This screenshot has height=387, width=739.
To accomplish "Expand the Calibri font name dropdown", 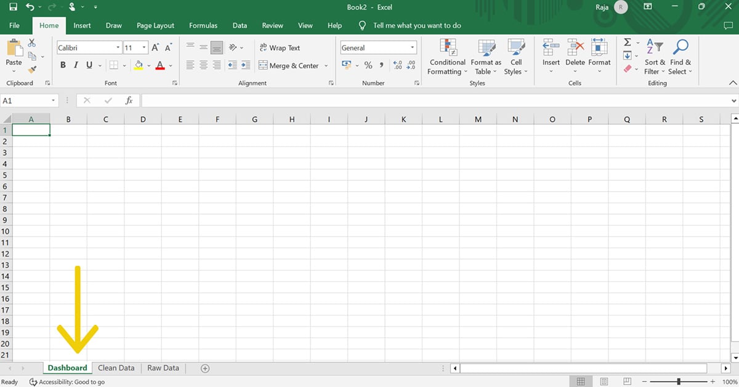I will tap(118, 48).
